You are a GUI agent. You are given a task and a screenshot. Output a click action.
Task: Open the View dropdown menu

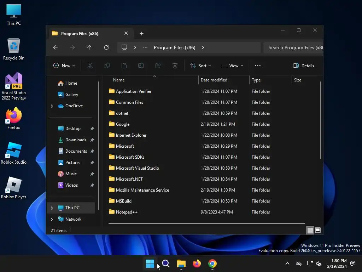(232, 66)
